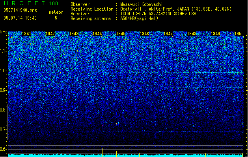The image size is (248, 157).
Task: Click the cyan signal level strip
Action: [126, 155]
